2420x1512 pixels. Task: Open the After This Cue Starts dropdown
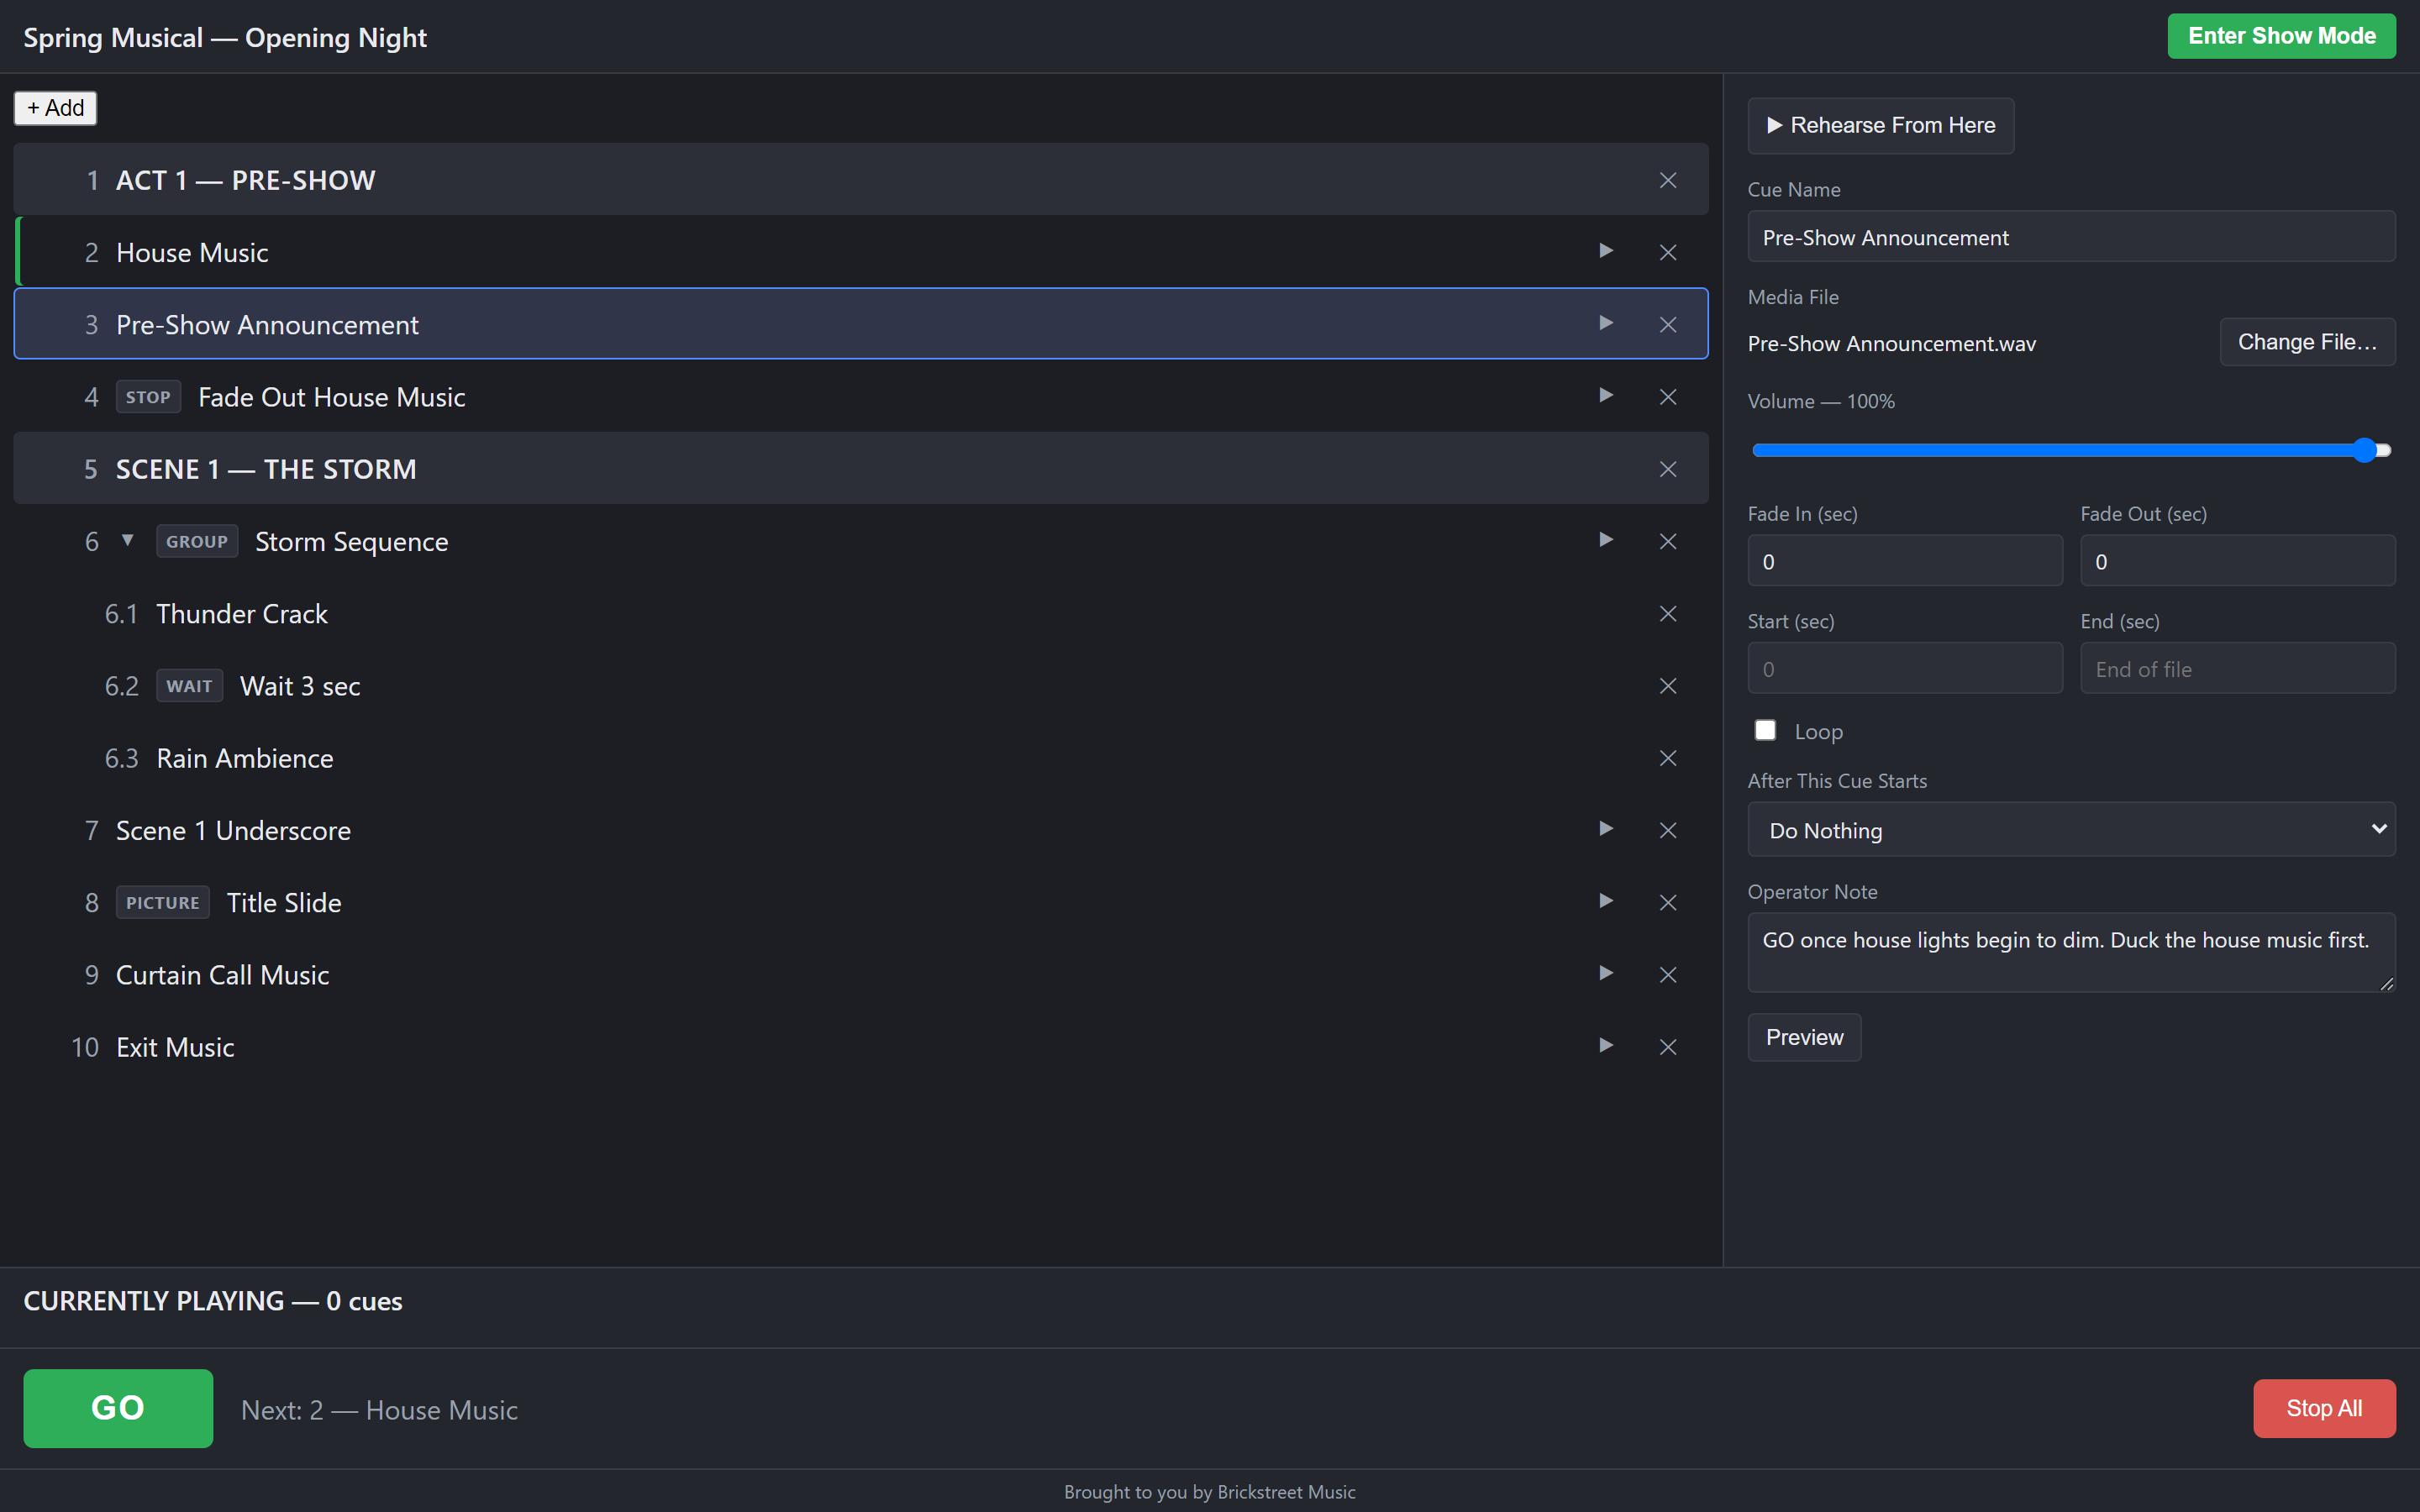pos(2071,829)
